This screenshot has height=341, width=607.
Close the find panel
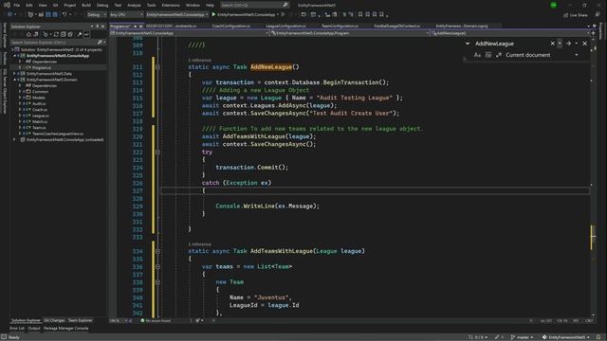[584, 44]
